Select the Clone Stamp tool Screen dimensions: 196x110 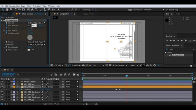tap(45, 9)
